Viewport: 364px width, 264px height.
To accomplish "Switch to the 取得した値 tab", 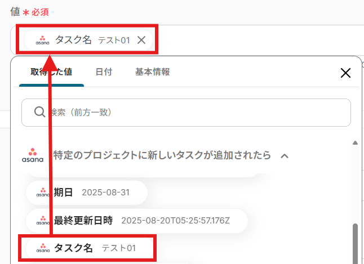I will [51, 72].
